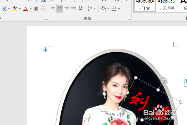Apply the 正文 style
Screen dimensions: 187x125
pos(145,6)
